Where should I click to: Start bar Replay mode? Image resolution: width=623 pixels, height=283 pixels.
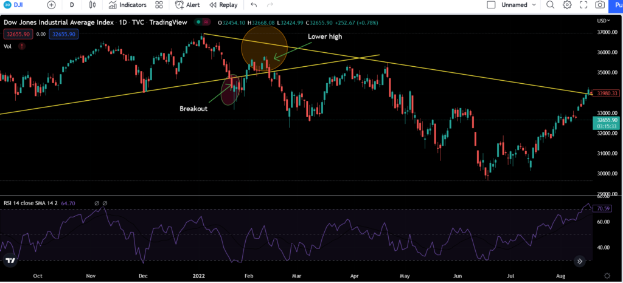[x=223, y=5]
